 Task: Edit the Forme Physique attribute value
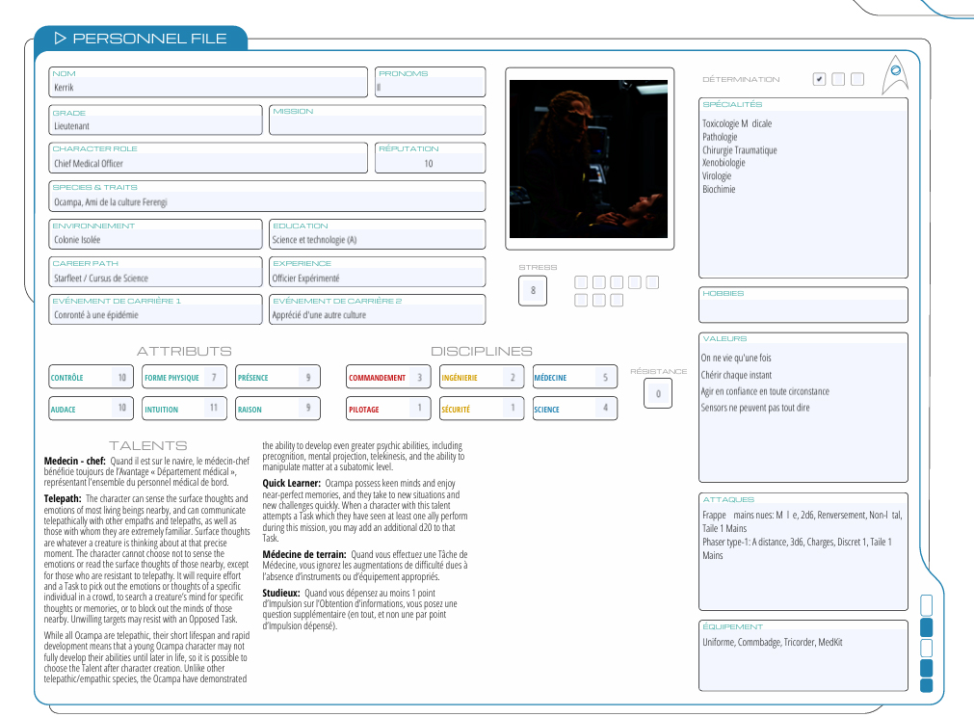click(x=214, y=377)
